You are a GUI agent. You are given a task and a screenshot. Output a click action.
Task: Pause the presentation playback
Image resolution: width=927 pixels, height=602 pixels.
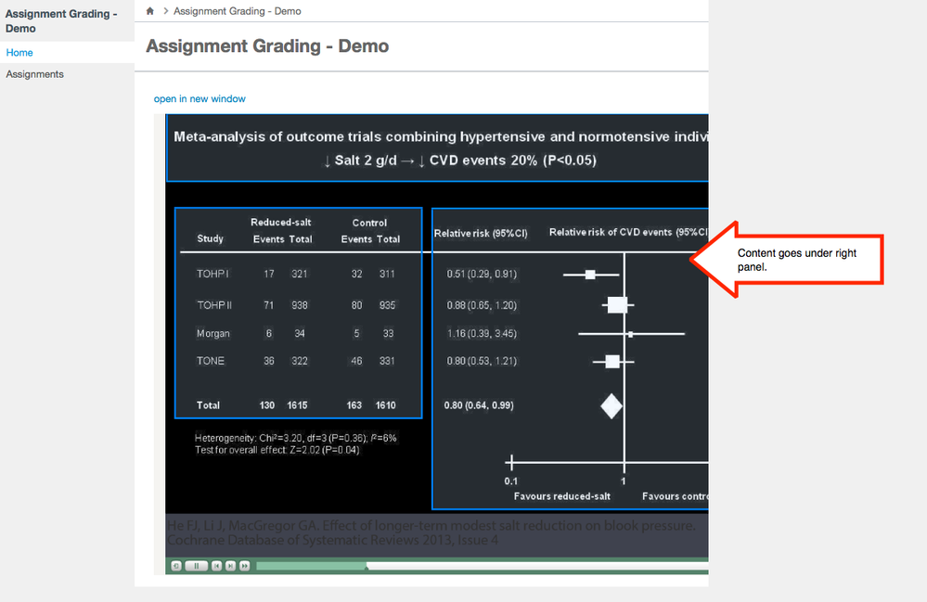[196, 565]
